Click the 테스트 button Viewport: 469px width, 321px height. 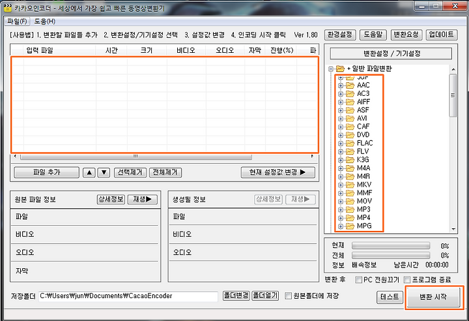tap(390, 297)
